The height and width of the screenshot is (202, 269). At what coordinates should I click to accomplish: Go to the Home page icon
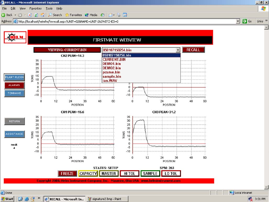[42, 15]
